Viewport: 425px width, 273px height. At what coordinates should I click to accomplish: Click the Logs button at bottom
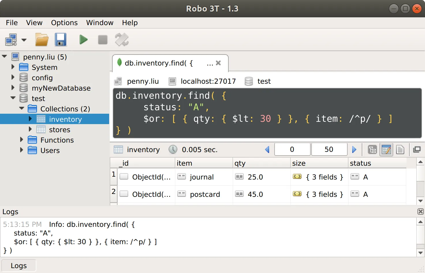(x=19, y=265)
